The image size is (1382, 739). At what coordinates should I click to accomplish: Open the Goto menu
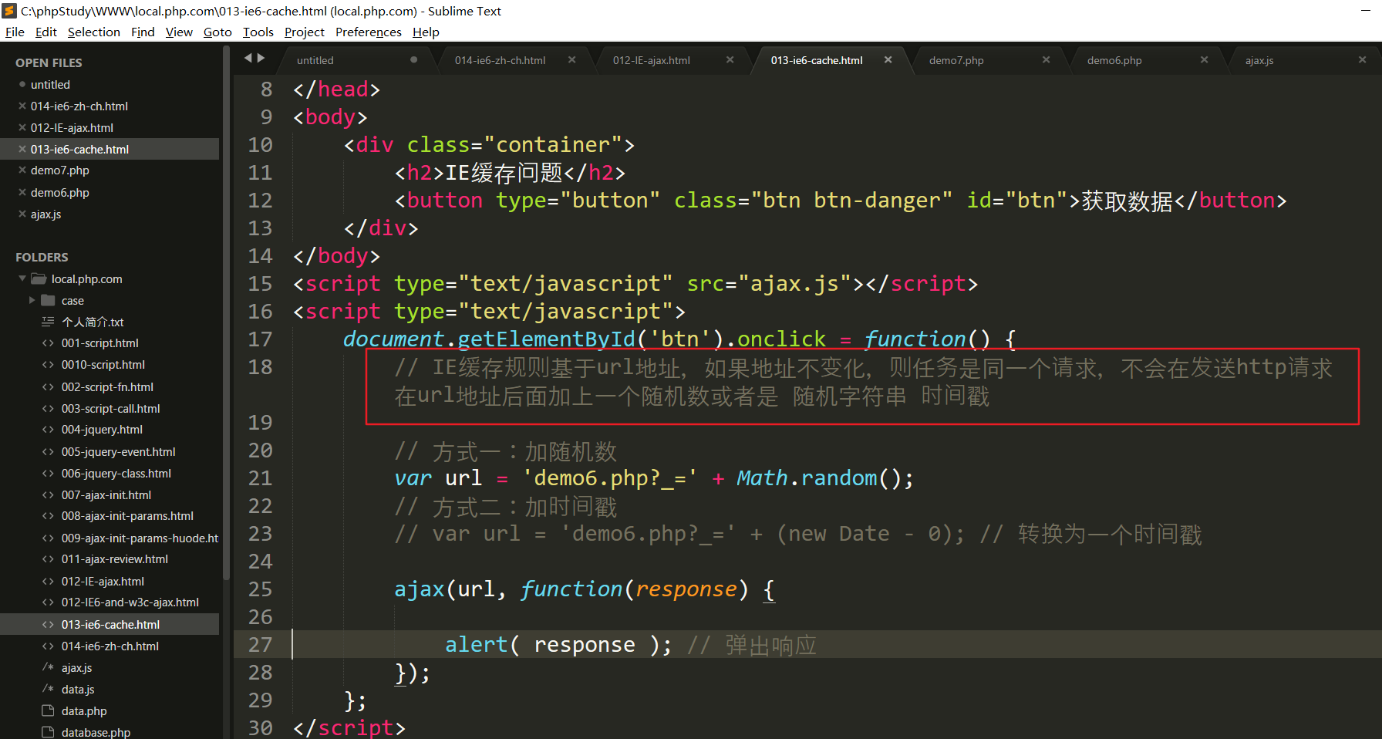coord(217,32)
